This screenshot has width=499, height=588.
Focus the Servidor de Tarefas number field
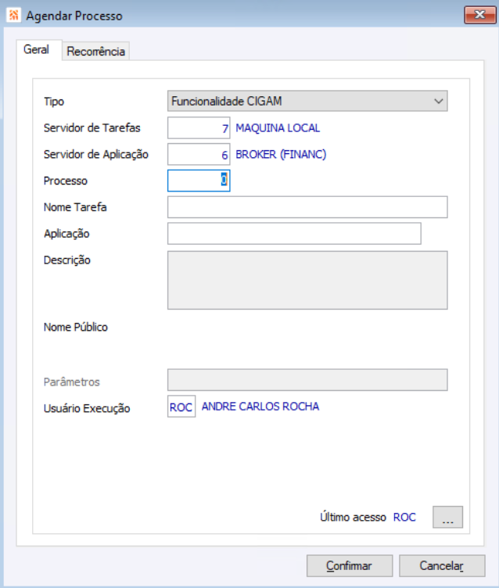pyautogui.click(x=199, y=128)
